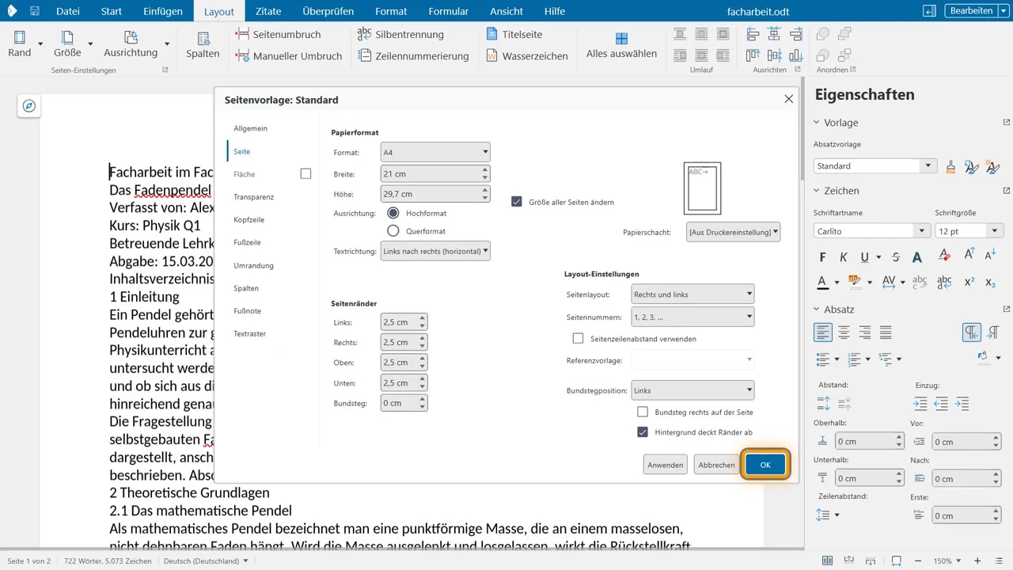
Task: Open the Einfügen ribbon tab
Action: pyautogui.click(x=163, y=11)
